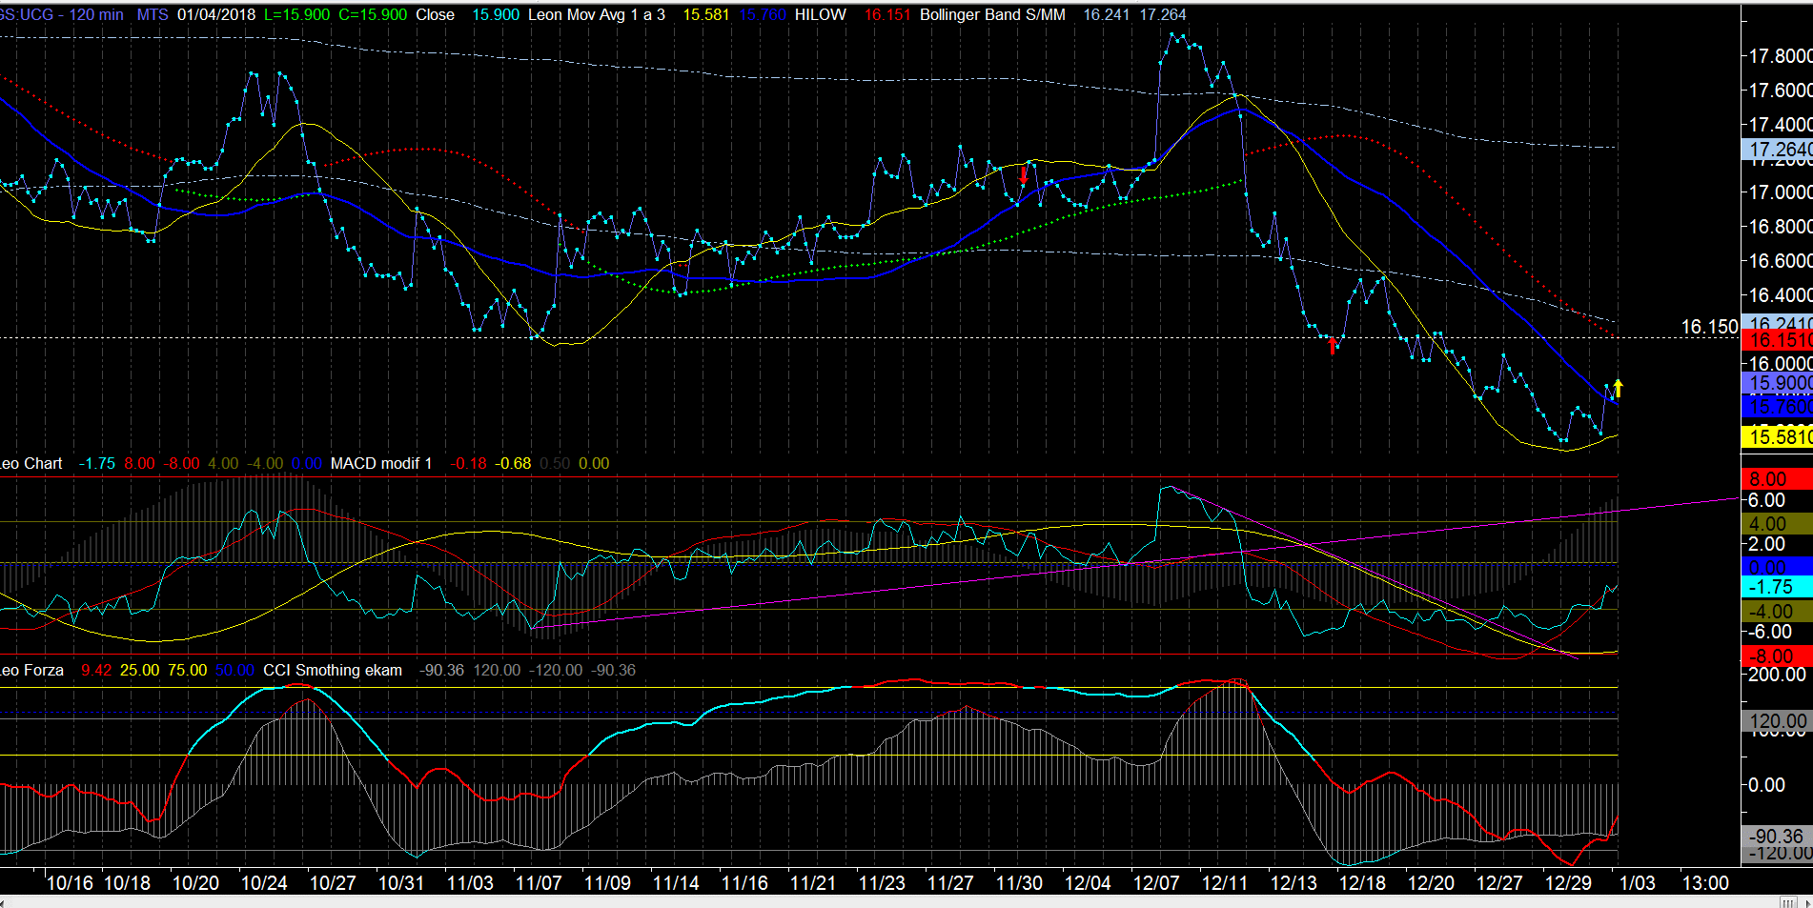Click the '6.00' axis label in MACD panel
This screenshot has width=1813, height=908.
coord(1766,500)
